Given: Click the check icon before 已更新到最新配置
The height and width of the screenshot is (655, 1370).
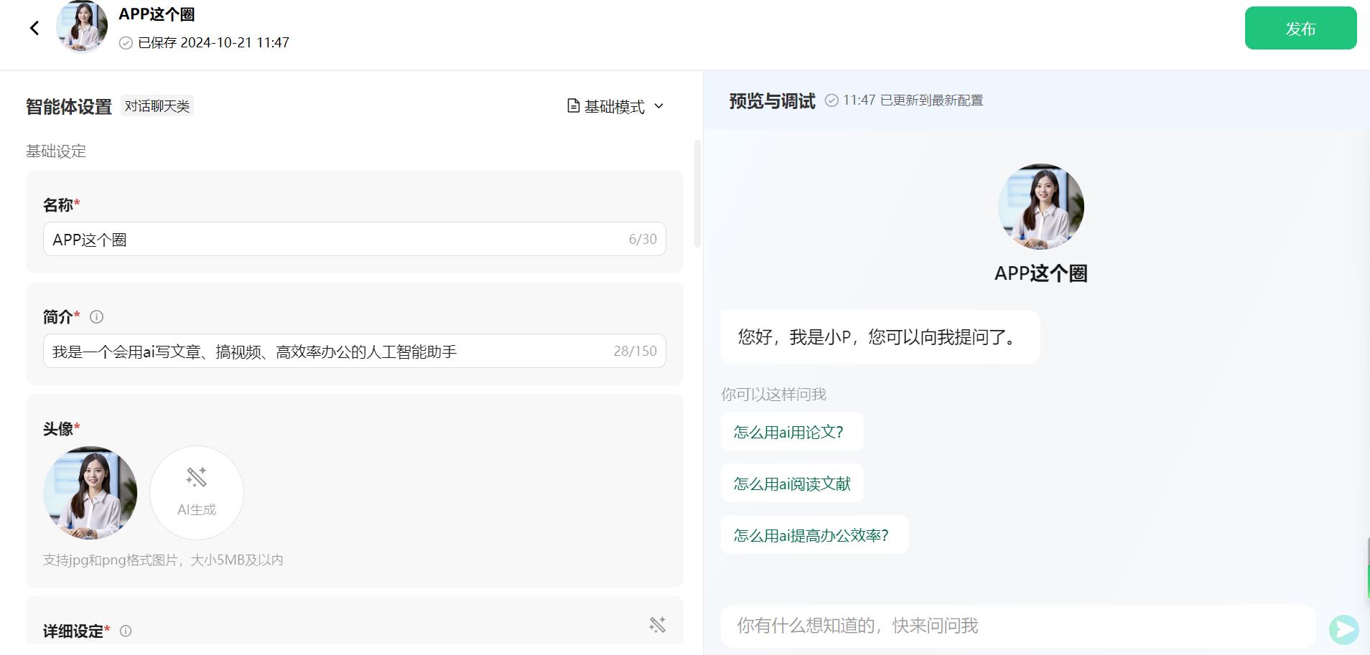Looking at the screenshot, I should [x=833, y=100].
